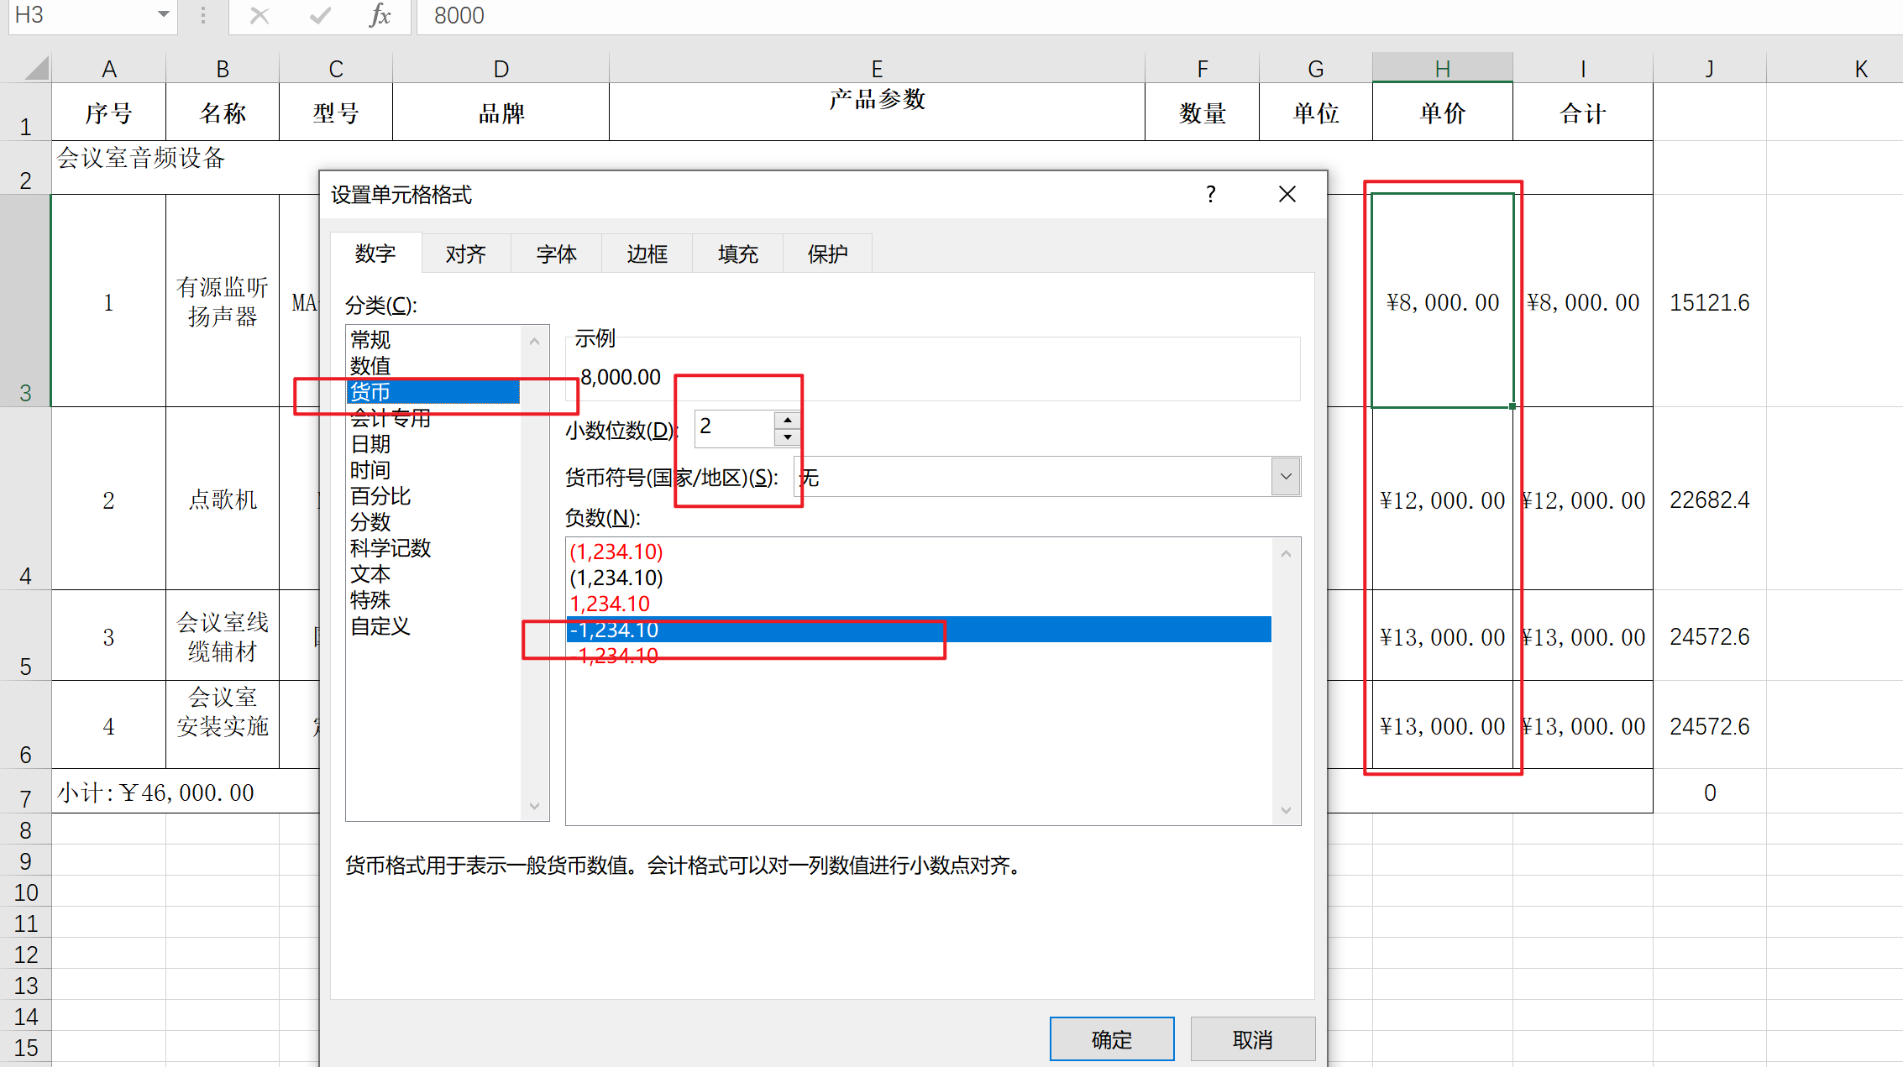The image size is (1903, 1067).
Task: Increase decimal places with up spinner
Action: [787, 419]
